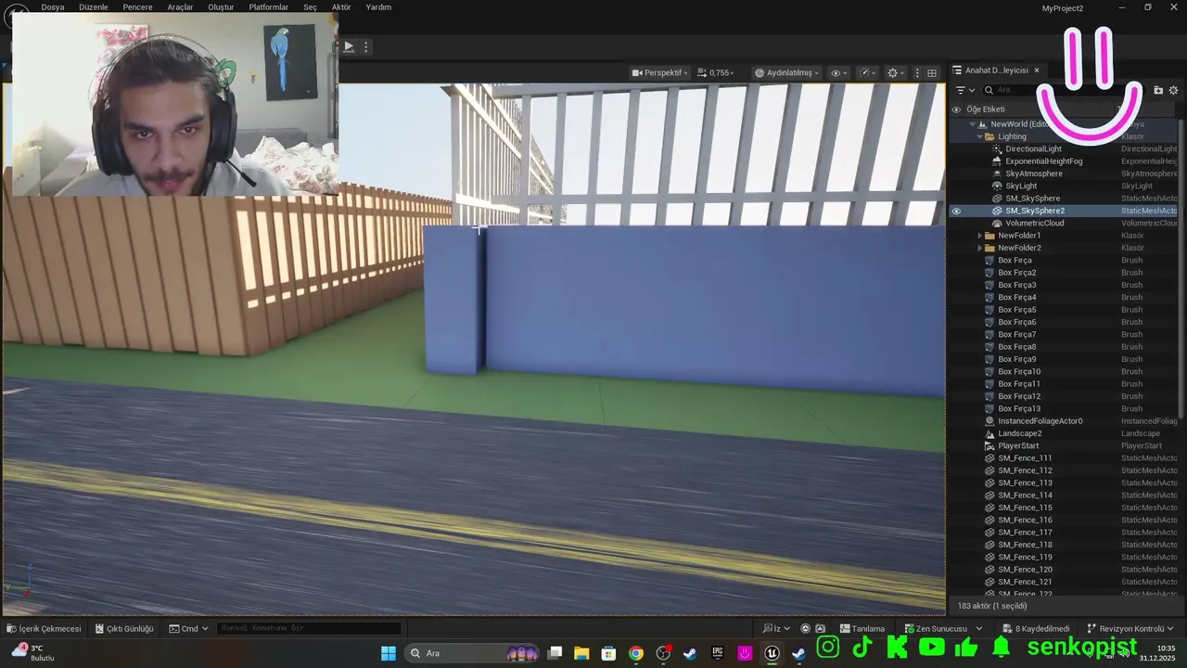The width and height of the screenshot is (1187, 668).
Task: Open play options three-dot menu beside Play
Action: click(366, 46)
